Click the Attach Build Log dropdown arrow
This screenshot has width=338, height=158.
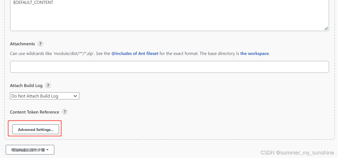click(x=75, y=96)
